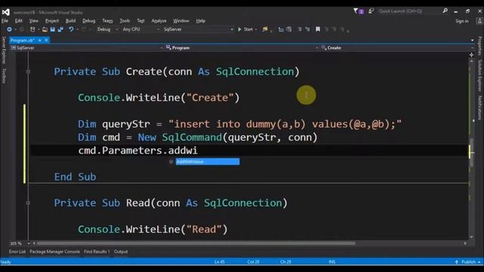Open the Solution Explorer side tab

tap(480, 76)
